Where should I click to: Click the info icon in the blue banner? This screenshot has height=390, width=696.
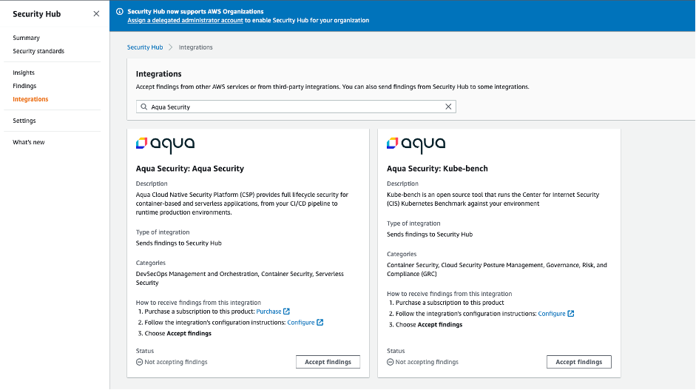click(x=119, y=12)
